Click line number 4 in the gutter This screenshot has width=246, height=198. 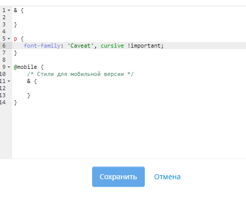click(4, 31)
